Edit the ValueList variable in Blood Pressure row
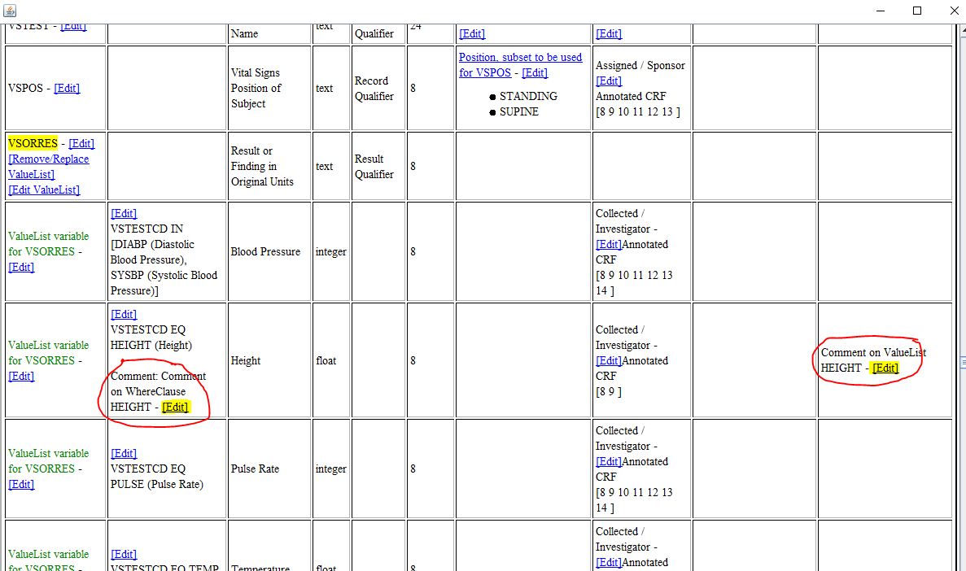 [x=21, y=267]
